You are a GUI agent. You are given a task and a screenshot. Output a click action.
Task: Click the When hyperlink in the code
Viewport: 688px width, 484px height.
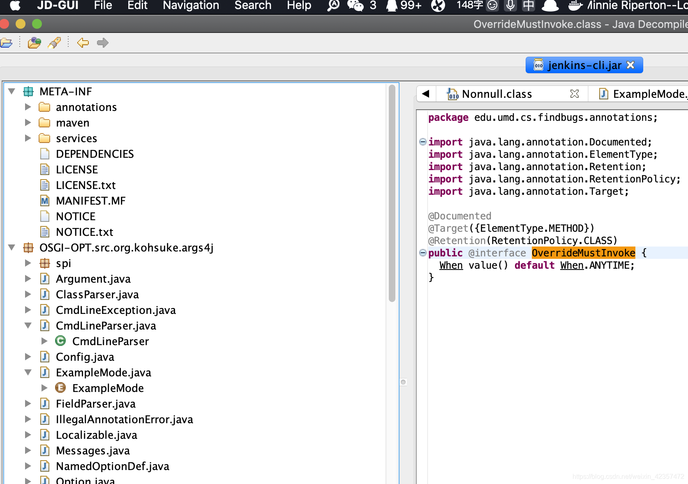pyautogui.click(x=451, y=265)
